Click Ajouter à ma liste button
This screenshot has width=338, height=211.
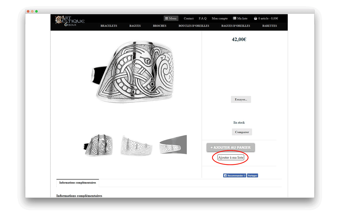[231, 157]
